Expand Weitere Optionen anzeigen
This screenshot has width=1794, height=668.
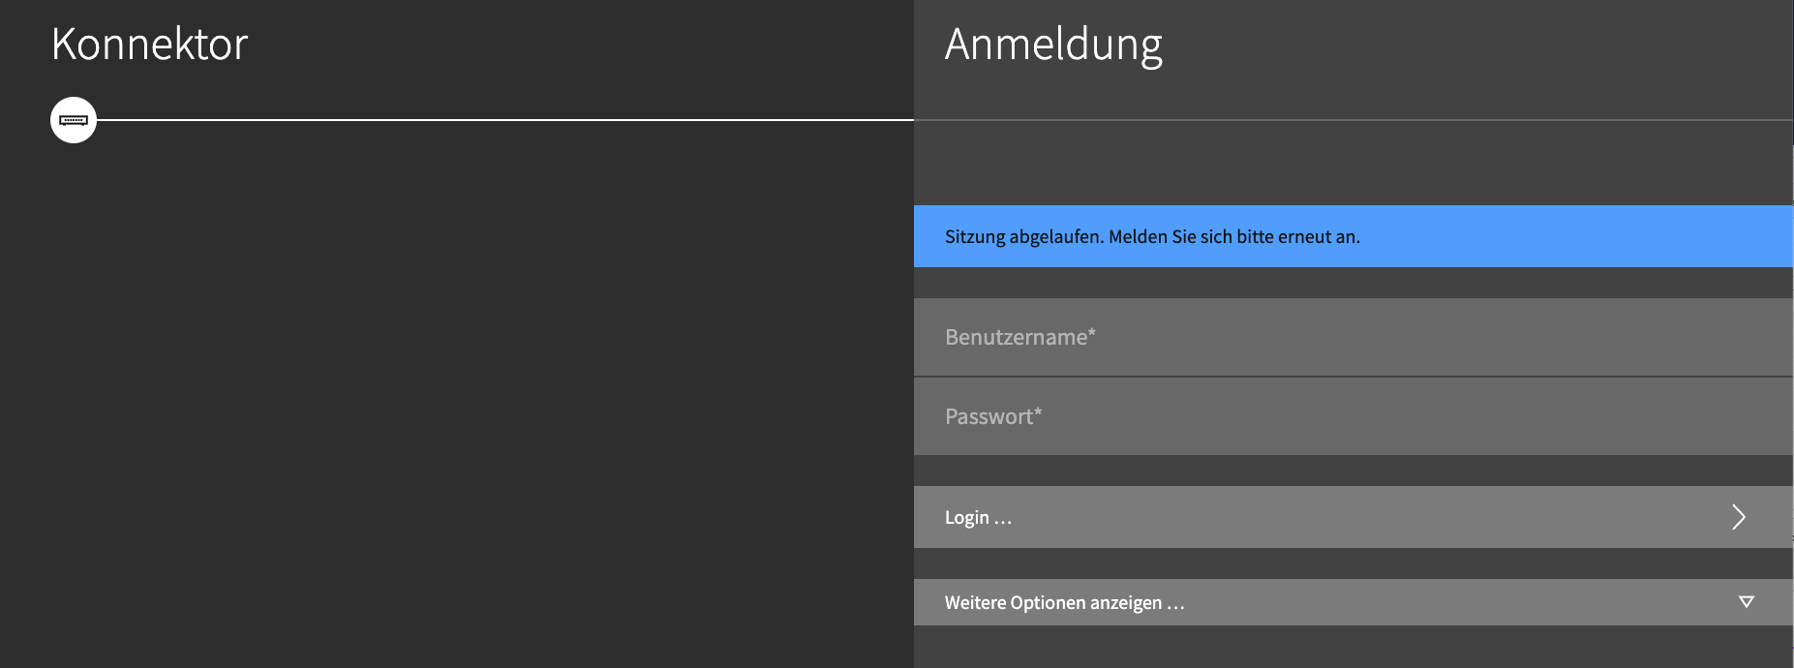pyautogui.click(x=1353, y=602)
